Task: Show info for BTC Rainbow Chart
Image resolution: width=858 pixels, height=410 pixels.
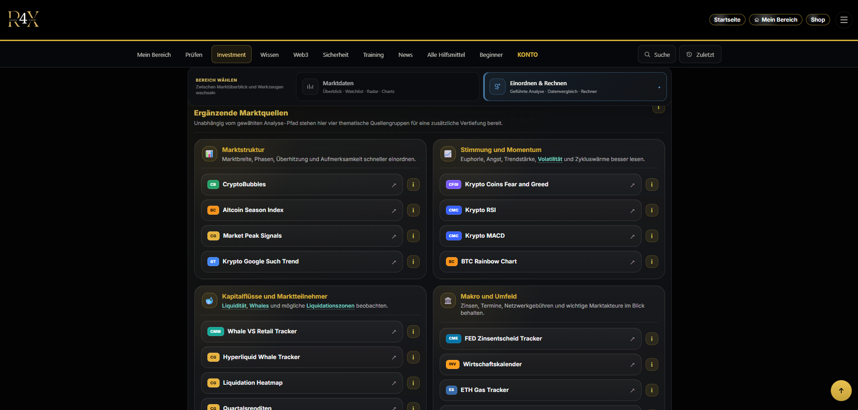Action: coord(652,262)
